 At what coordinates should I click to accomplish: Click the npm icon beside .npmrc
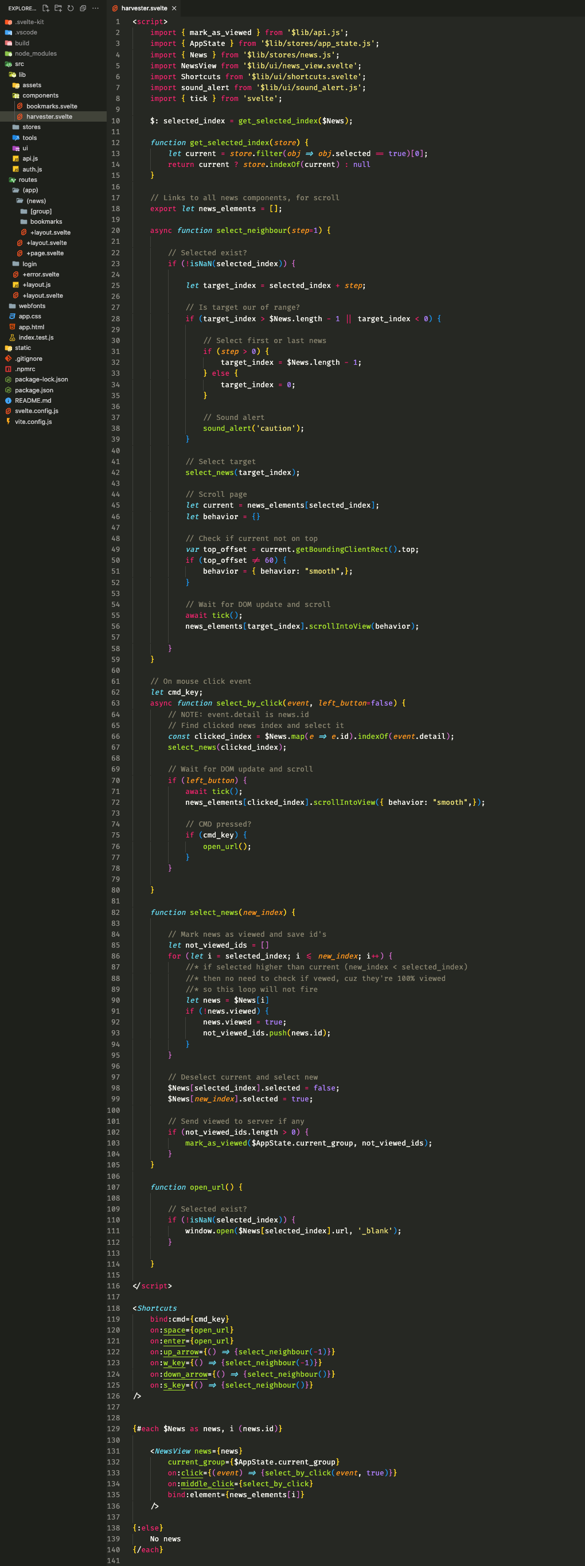9,369
